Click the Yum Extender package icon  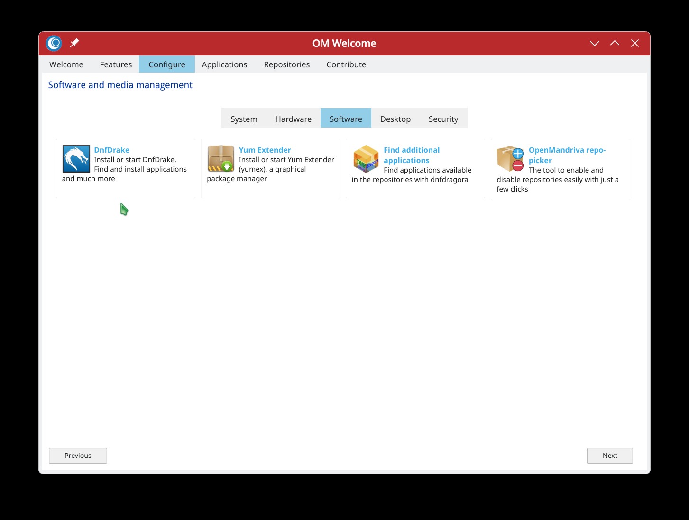(x=221, y=159)
